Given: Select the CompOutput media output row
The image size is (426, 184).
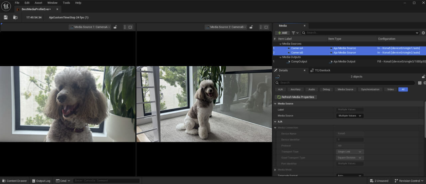Looking at the screenshot, I should (x=349, y=61).
